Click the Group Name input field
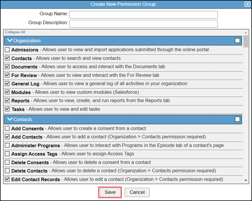Image resolution: width=252 pixels, height=201 pixels. coord(143,15)
